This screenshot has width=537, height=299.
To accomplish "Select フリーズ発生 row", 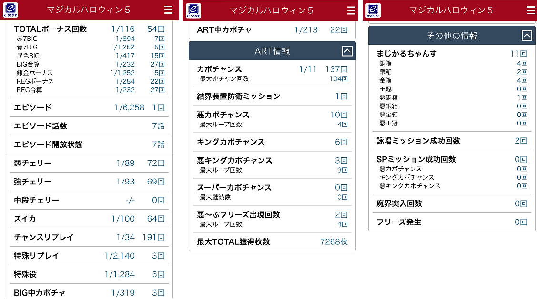I will click(x=452, y=222).
